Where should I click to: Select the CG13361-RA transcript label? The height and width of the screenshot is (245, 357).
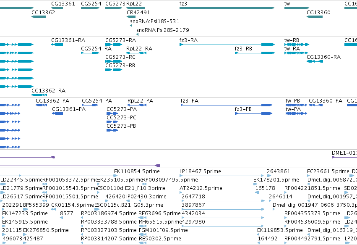[68, 40]
